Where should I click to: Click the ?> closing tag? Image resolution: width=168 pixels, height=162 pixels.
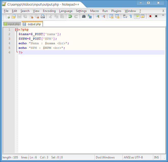point(21,52)
